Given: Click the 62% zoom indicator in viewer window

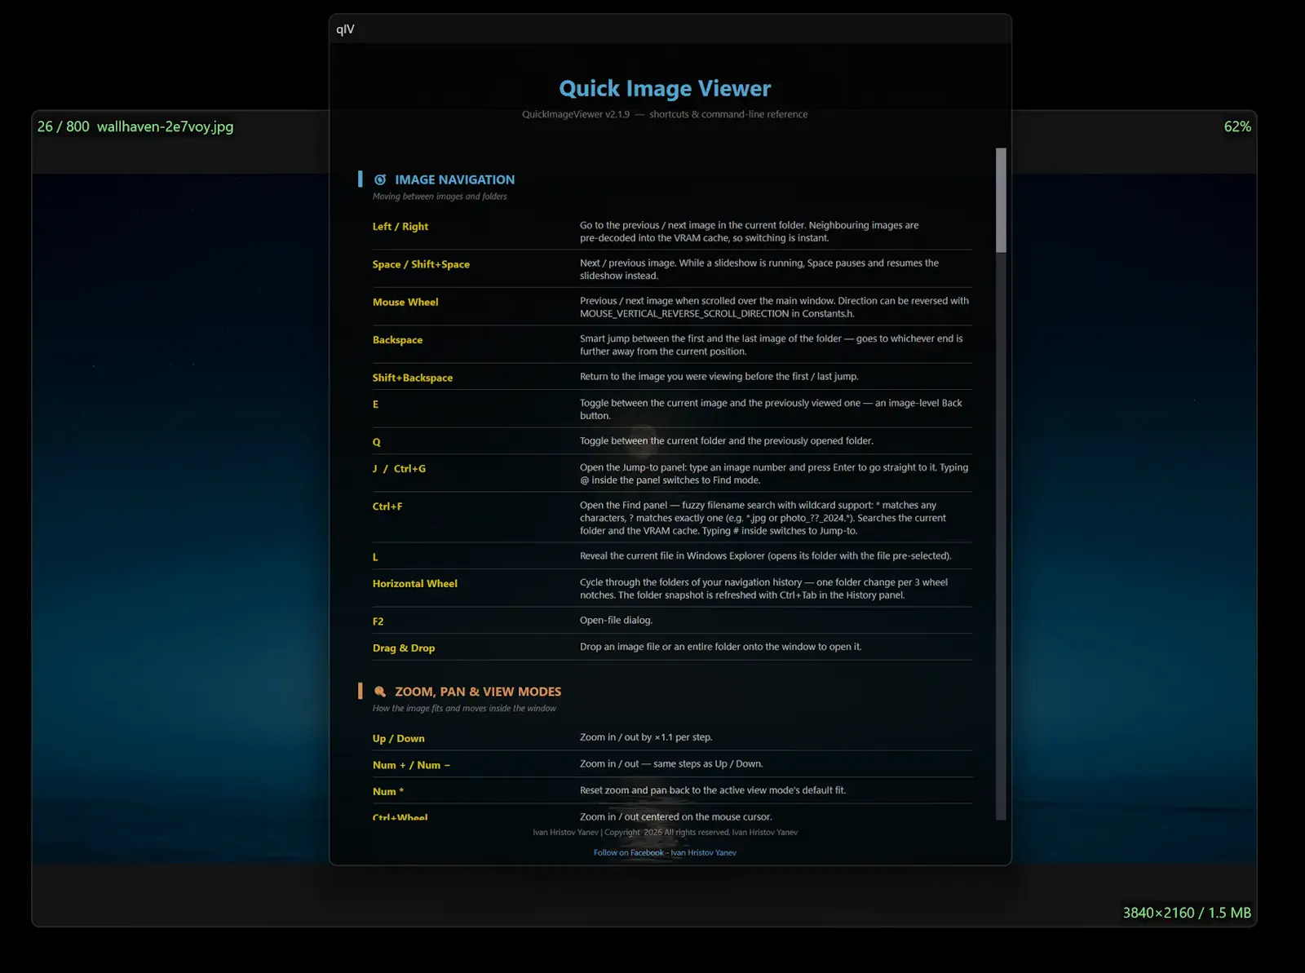Looking at the screenshot, I should coord(1237,126).
